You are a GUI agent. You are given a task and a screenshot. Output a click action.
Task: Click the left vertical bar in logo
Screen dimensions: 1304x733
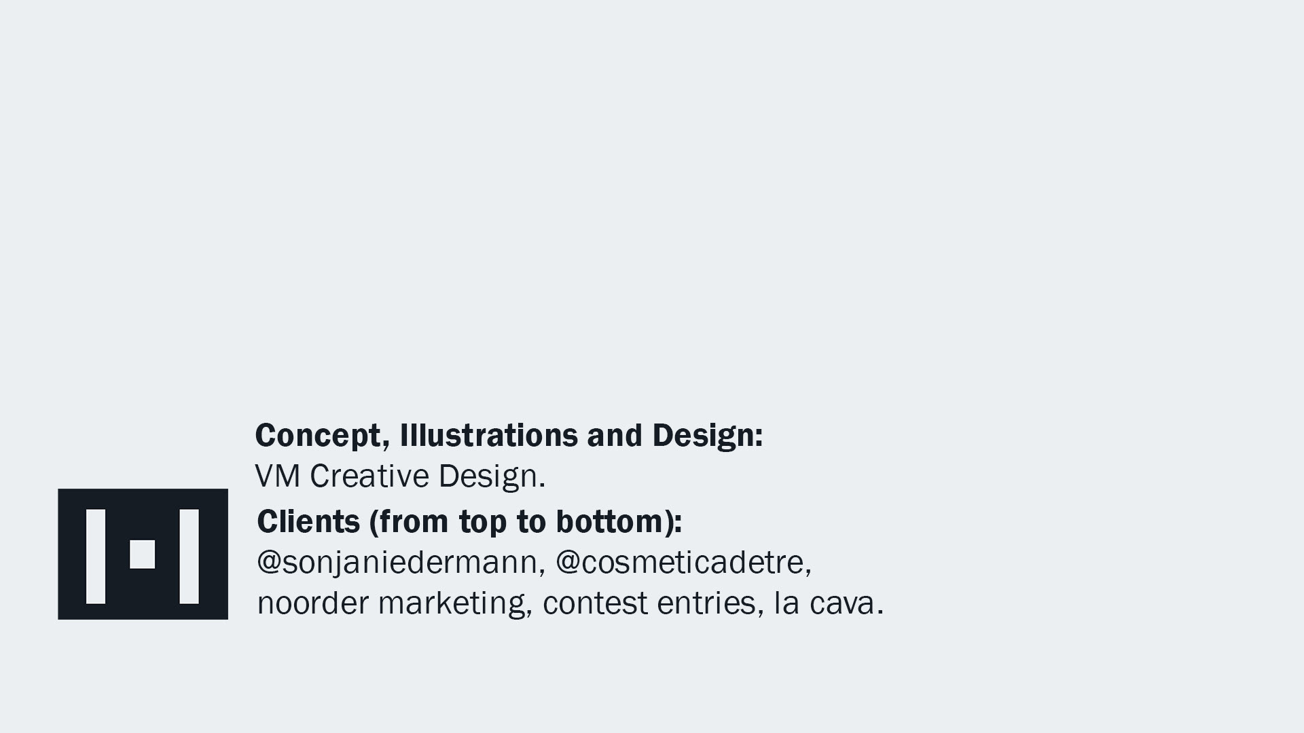[96, 556]
